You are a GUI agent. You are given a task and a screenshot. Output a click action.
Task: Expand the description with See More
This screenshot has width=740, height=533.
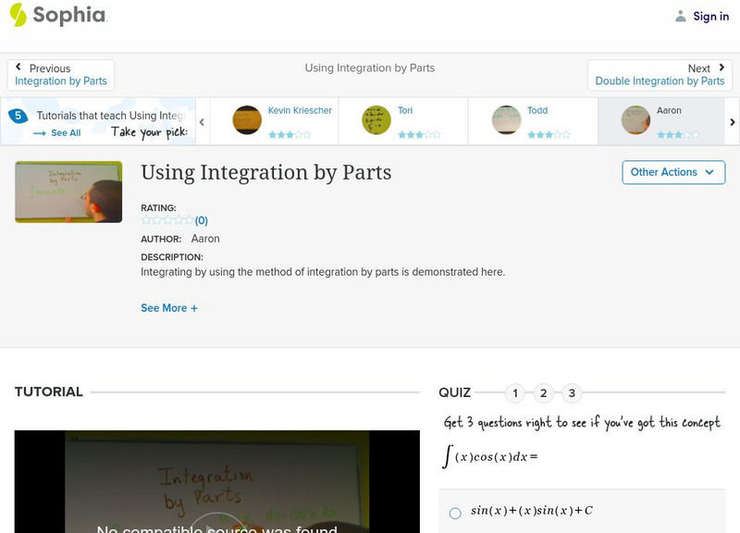click(169, 307)
